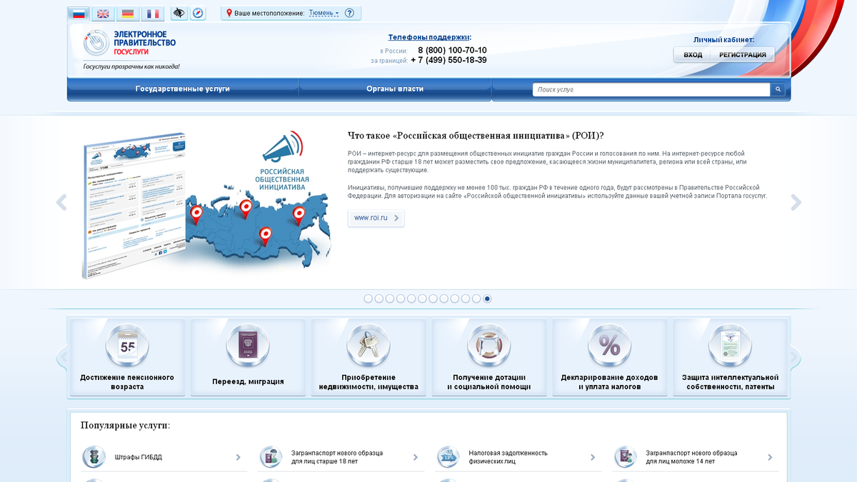The image size is (857, 482).
Task: Open the Тюмень location dropdown
Action: coord(324,13)
